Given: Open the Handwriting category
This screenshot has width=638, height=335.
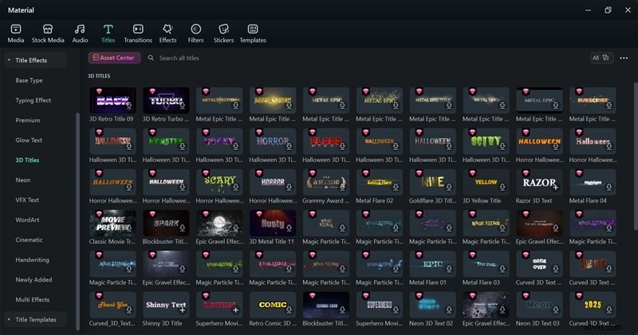Looking at the screenshot, I should (32, 260).
